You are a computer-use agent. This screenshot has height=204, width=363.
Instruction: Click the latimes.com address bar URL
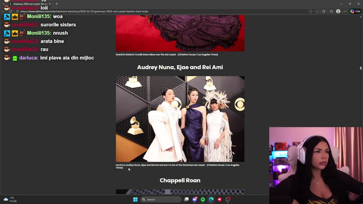tap(84, 11)
